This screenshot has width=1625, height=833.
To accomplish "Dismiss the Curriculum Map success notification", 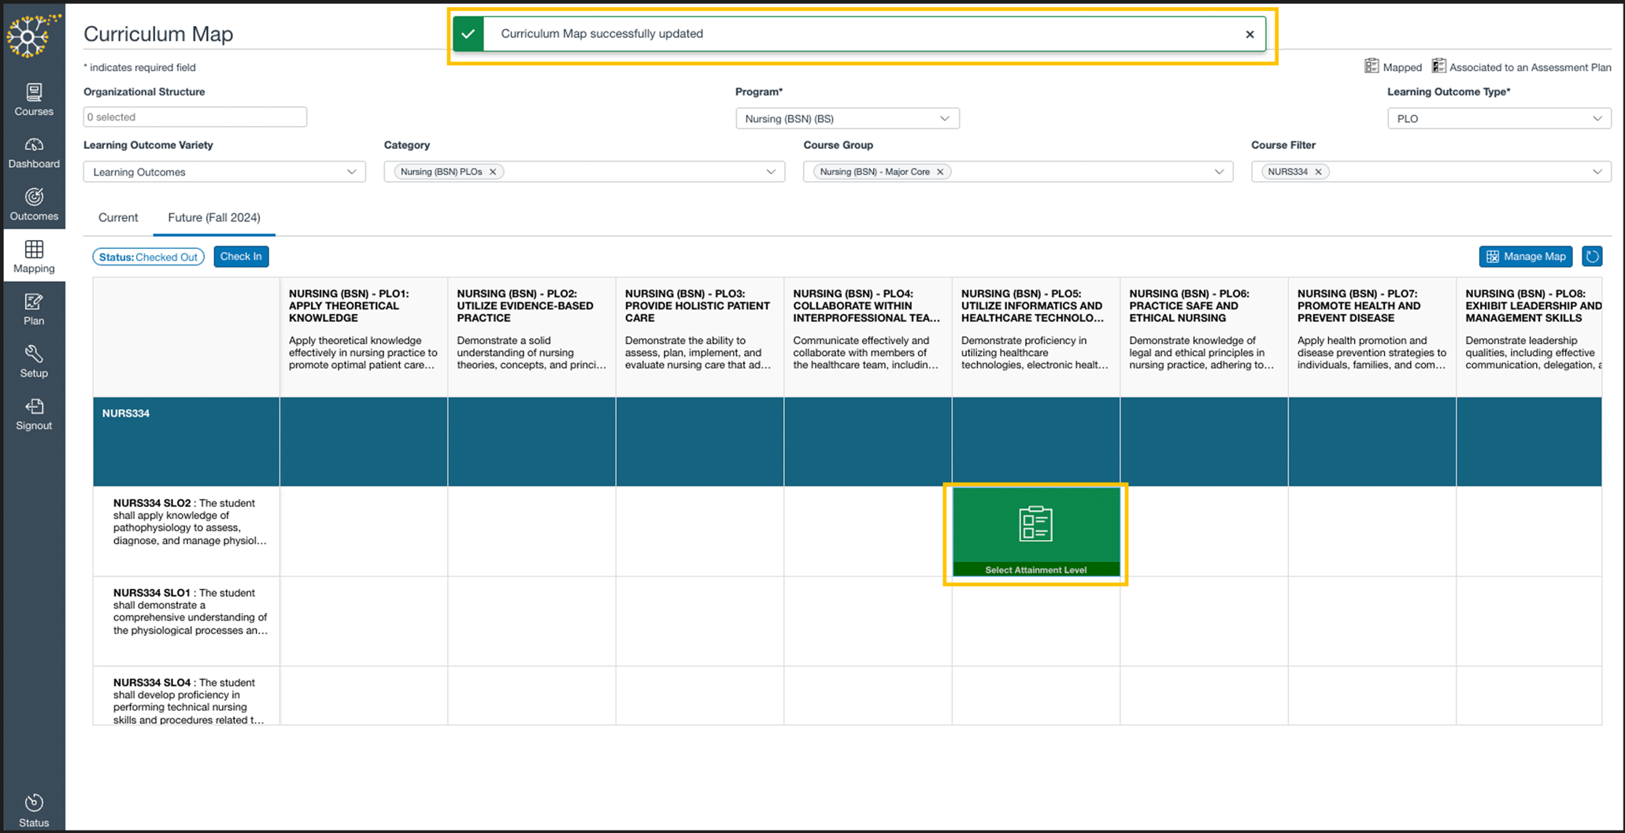I will click(1249, 34).
